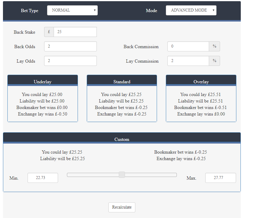The height and width of the screenshot is (218, 255).
Task: Click 'Bookmaker bet wins £-0.51' text
Action: 200,108
